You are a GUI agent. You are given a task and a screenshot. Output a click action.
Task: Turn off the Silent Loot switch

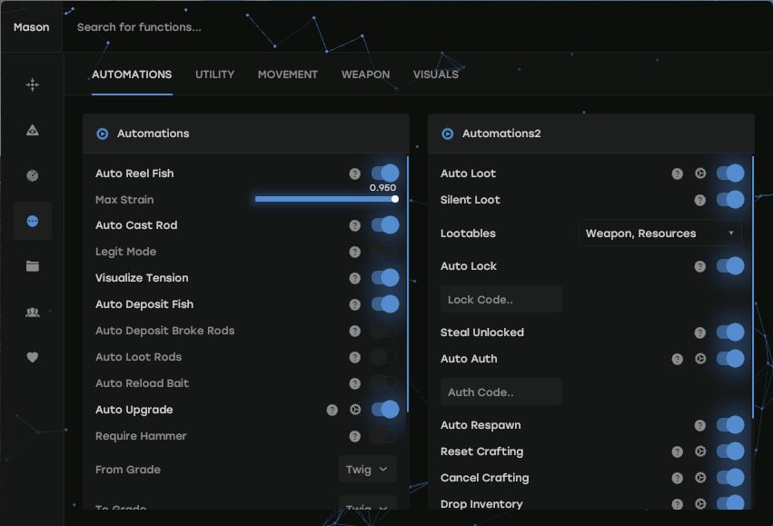click(729, 200)
